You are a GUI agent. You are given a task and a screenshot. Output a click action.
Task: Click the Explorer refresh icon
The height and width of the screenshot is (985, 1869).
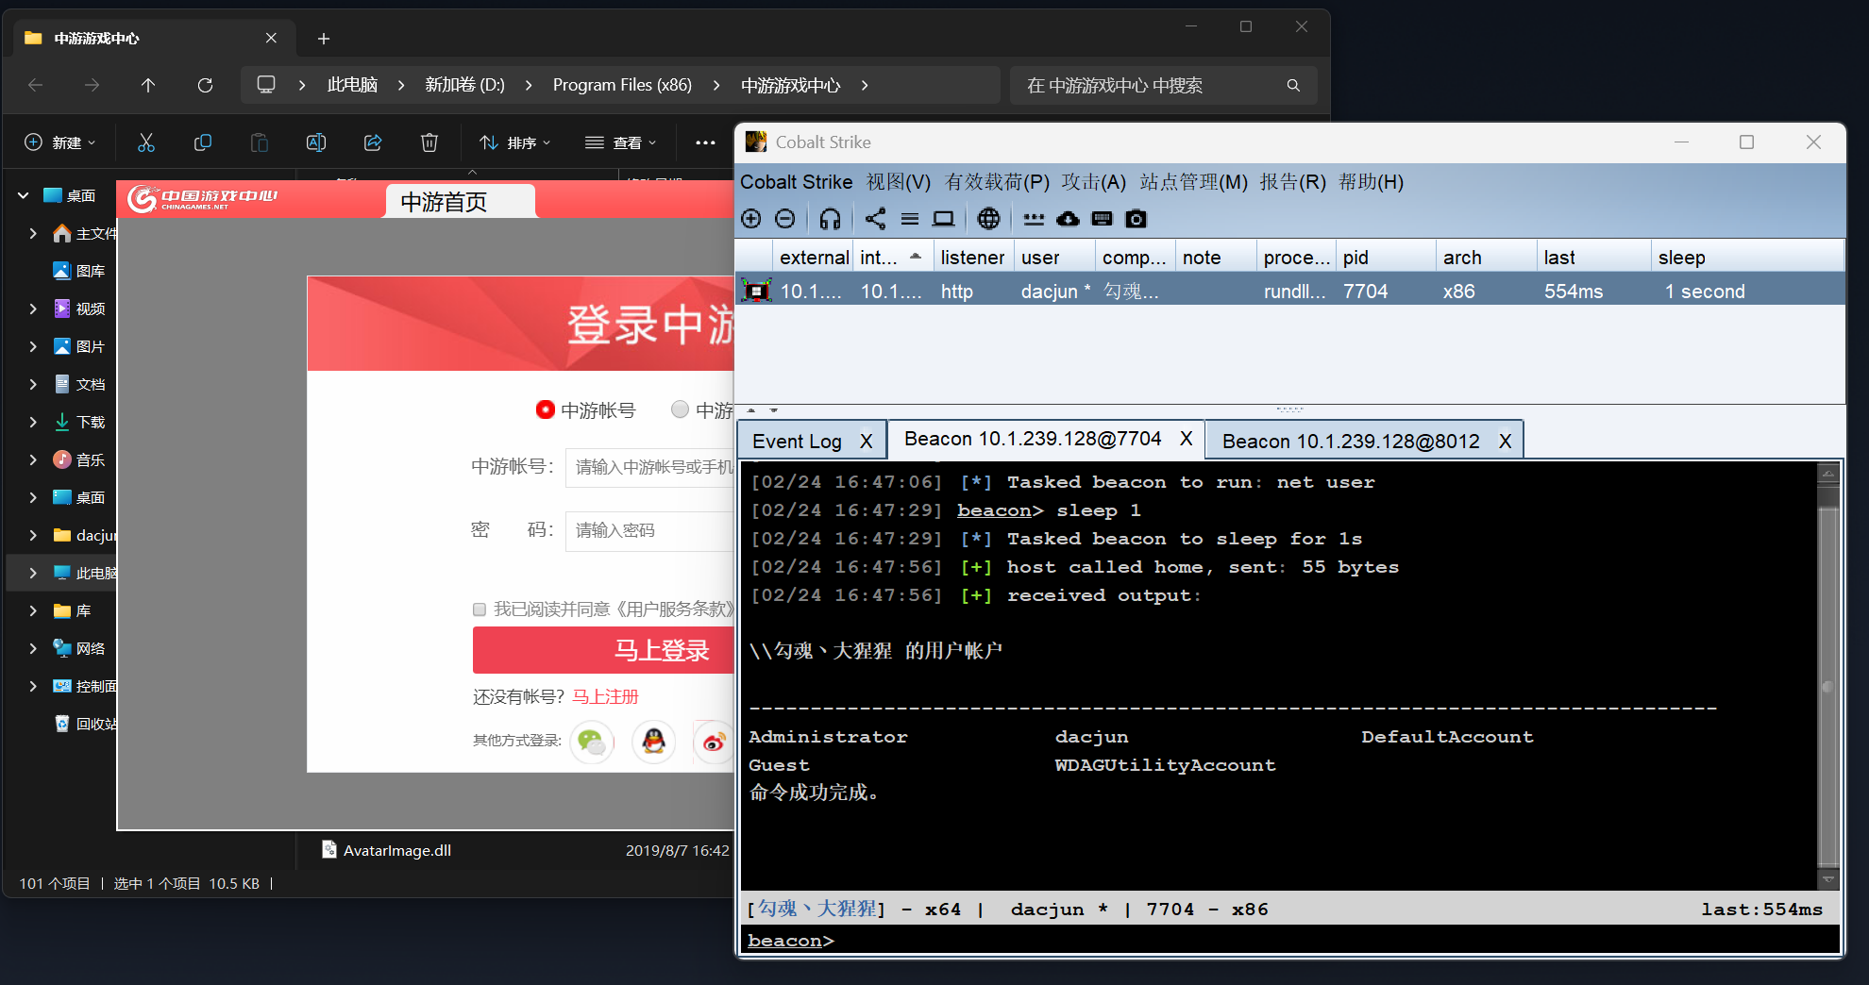tap(205, 85)
